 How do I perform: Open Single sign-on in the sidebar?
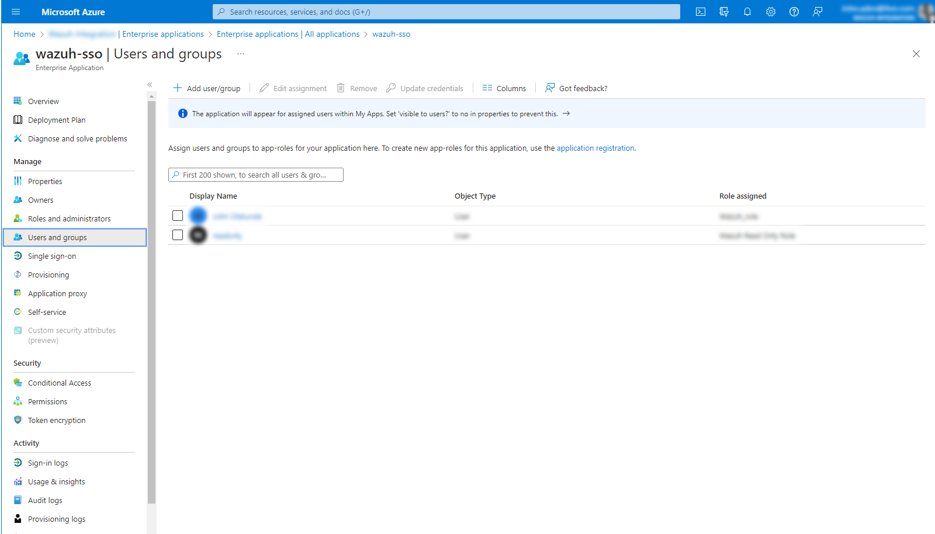coord(52,256)
